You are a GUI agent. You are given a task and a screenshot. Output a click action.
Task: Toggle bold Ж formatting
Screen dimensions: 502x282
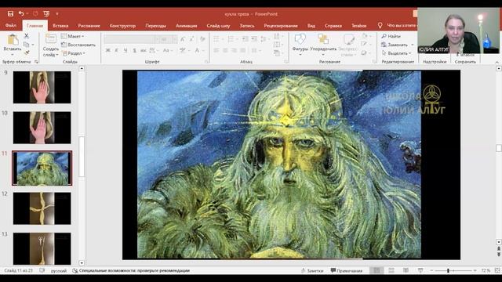108,50
